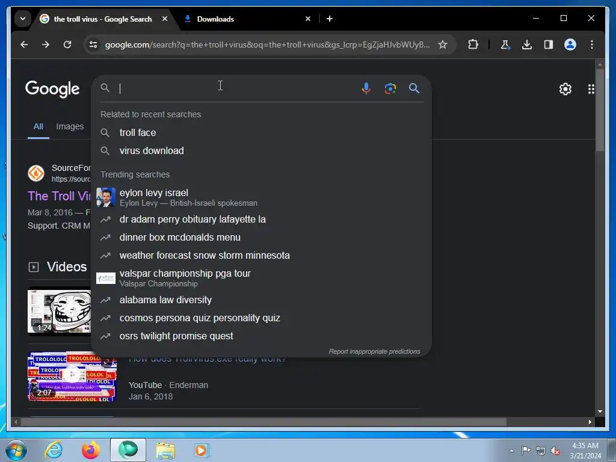Open Chrome downloads toolbar icon
Viewport: 616px width, 462px height.
click(527, 45)
